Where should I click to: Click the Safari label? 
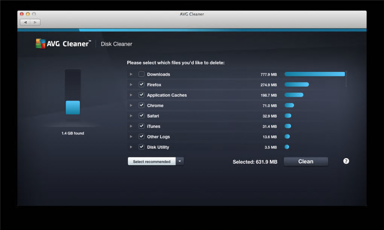pos(153,116)
